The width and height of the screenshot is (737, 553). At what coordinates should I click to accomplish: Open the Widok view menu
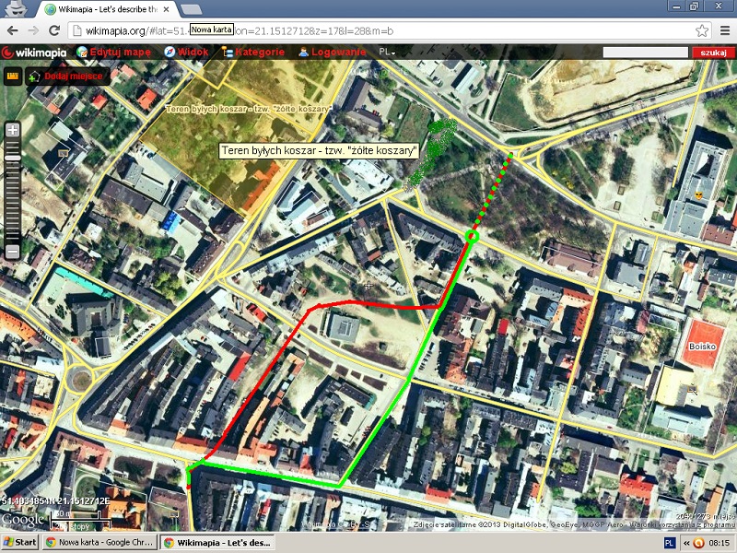[187, 53]
